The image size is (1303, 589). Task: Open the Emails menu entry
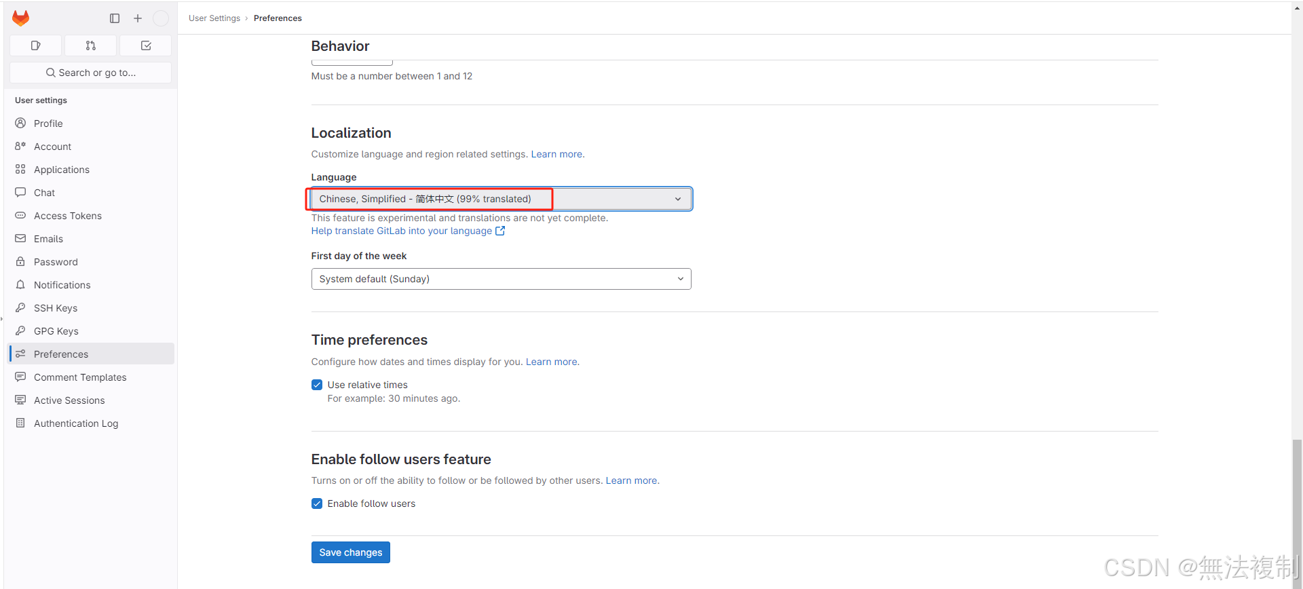pos(91,238)
